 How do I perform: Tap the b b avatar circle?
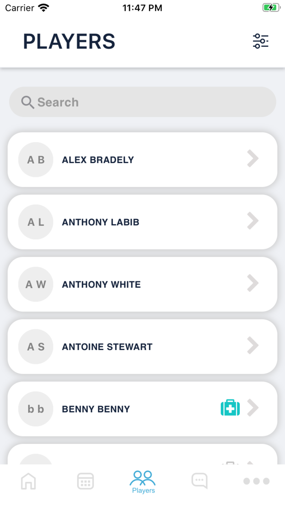pos(36,409)
